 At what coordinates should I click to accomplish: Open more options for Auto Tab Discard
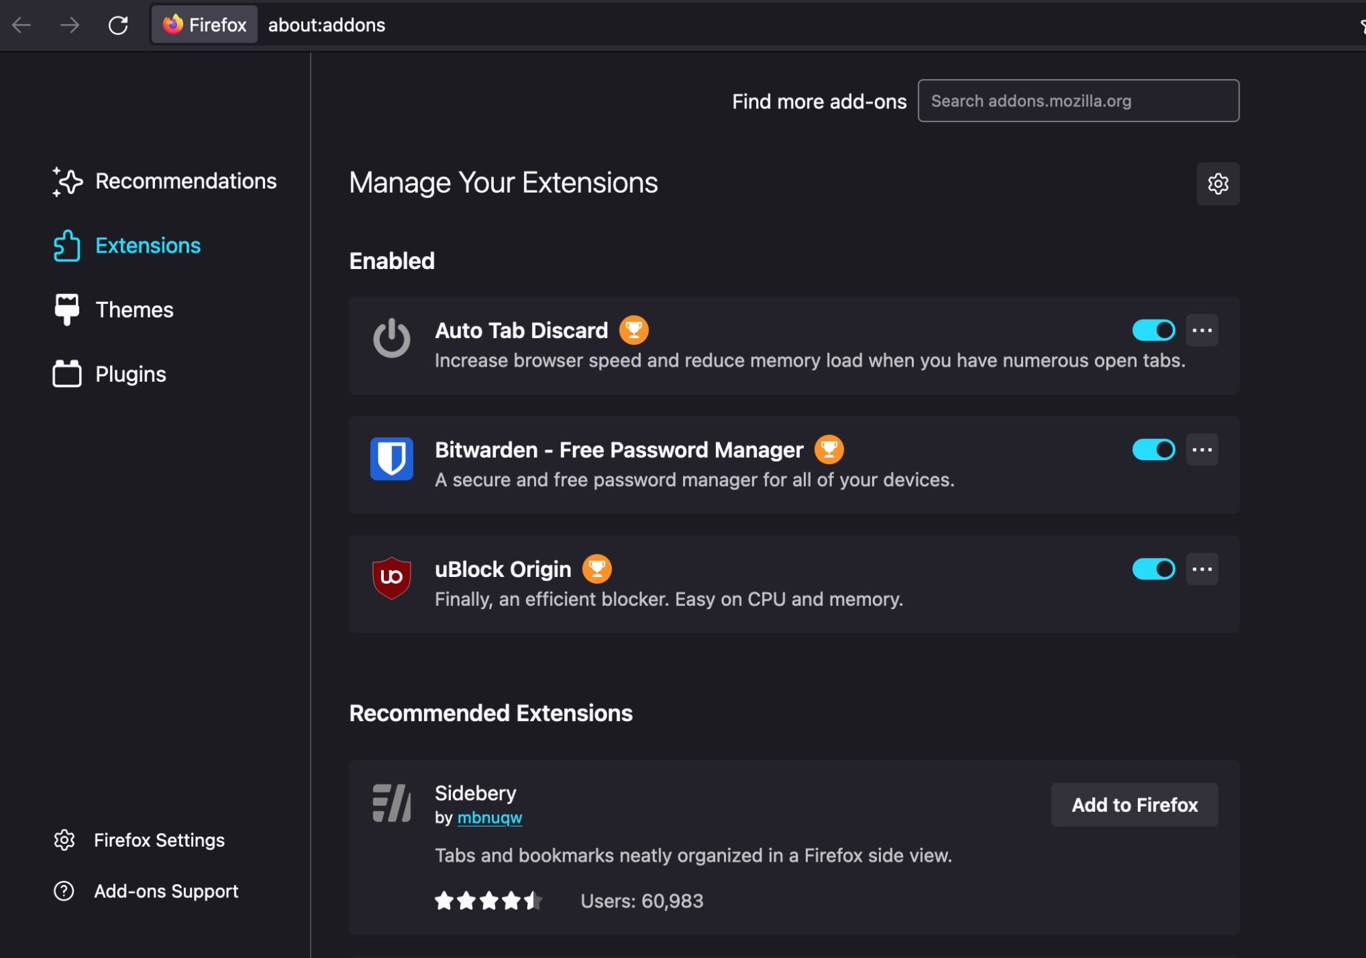pyautogui.click(x=1202, y=330)
